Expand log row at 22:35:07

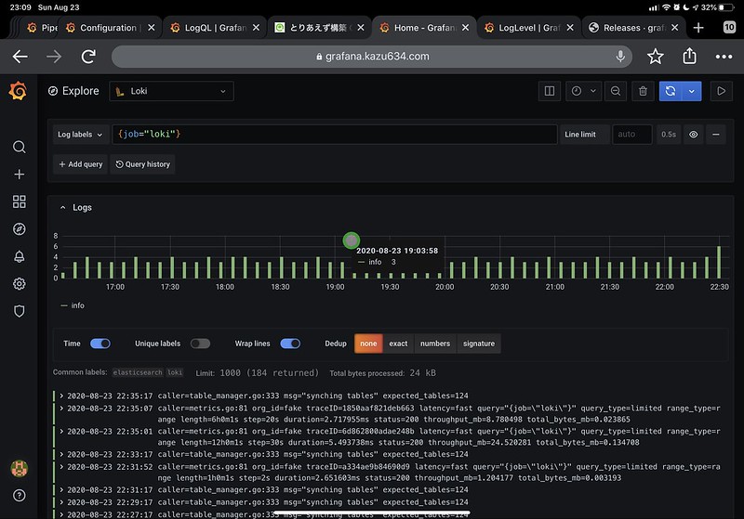tap(61, 408)
